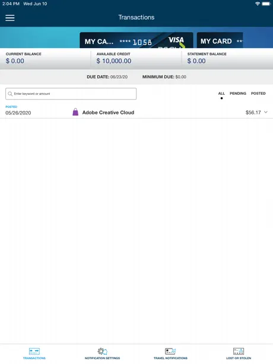Screen dimensions: 273x364
Task: Open Lost or Stolen bottom tab
Action: 239,354
